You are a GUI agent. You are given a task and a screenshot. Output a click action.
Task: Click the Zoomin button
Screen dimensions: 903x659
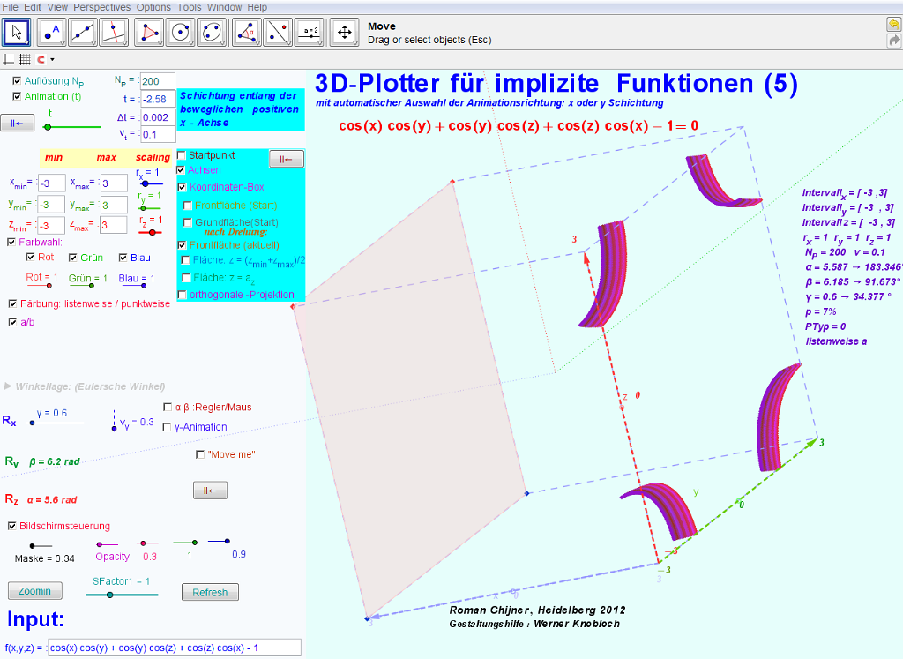[34, 591]
